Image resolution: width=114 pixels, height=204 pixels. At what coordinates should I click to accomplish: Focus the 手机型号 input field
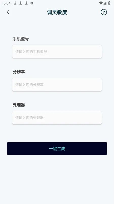[x=57, y=52]
